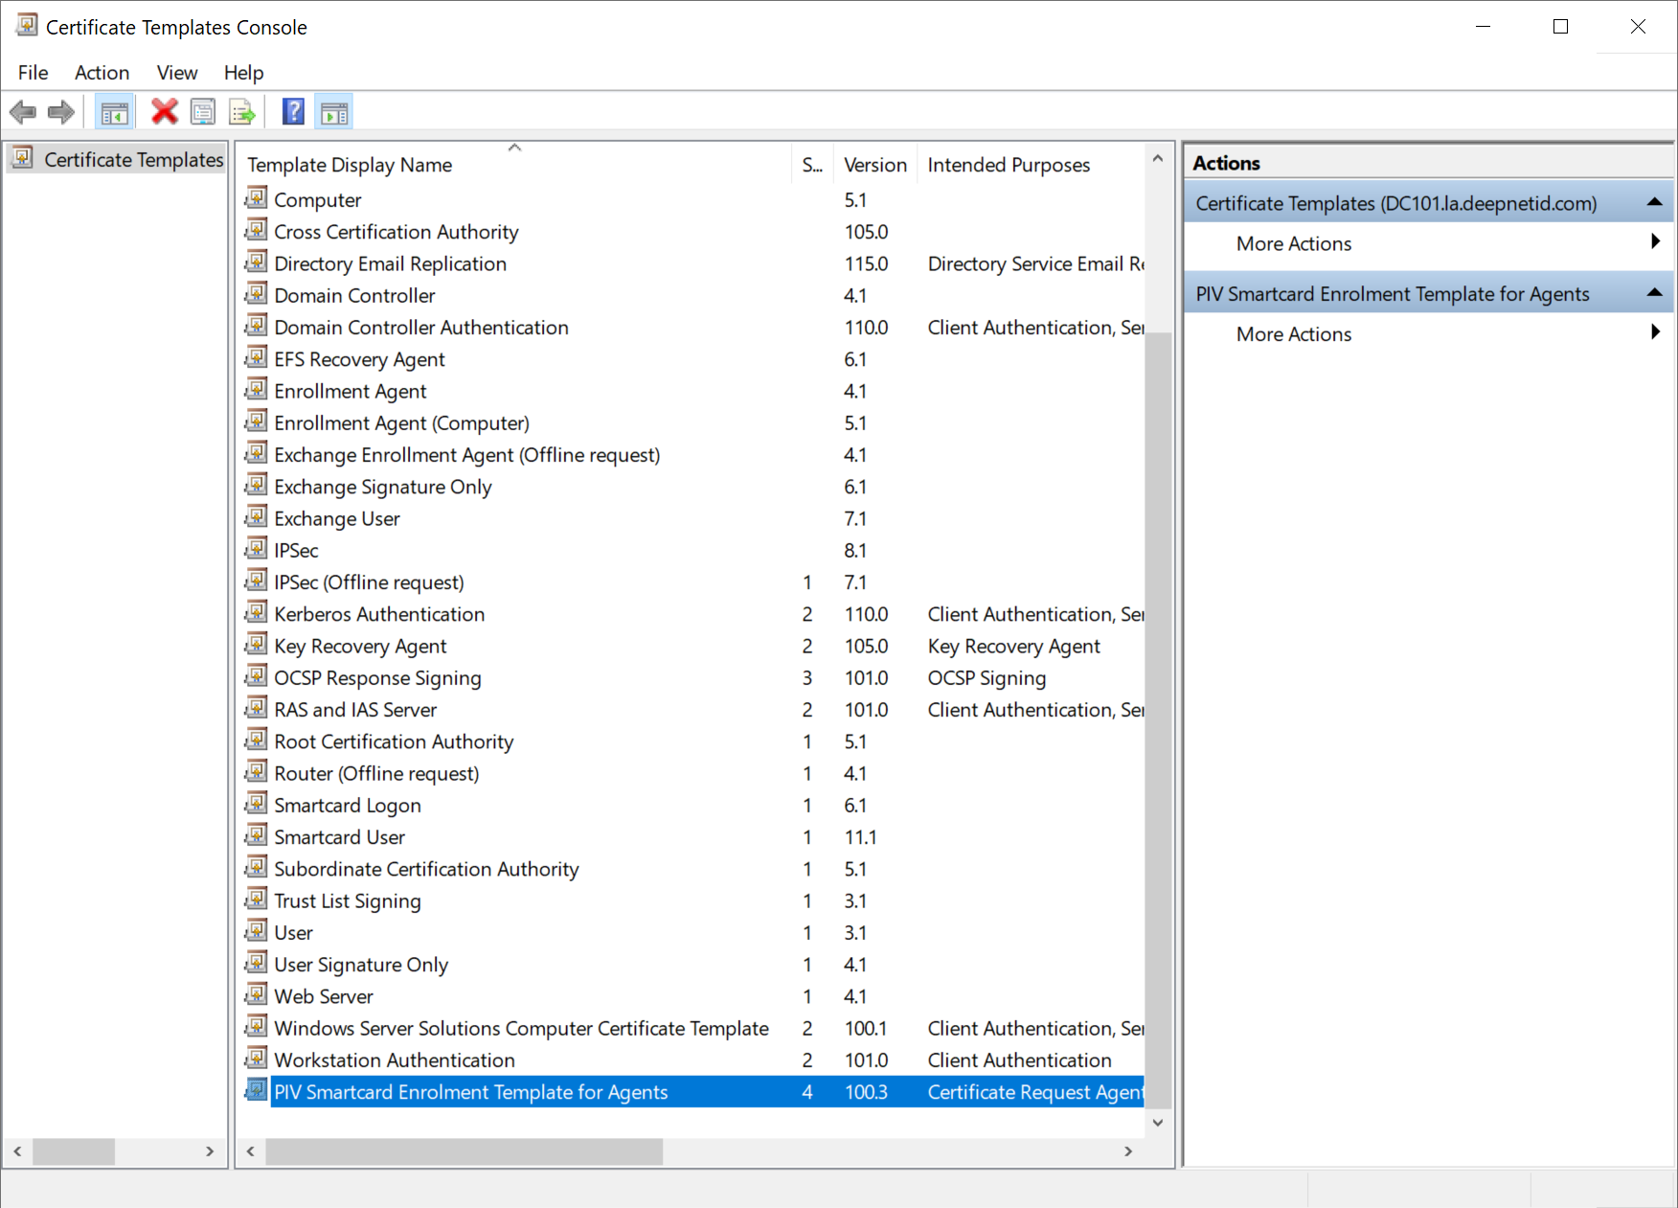Click the vertical scrollbar down arrow

pos(1158,1123)
